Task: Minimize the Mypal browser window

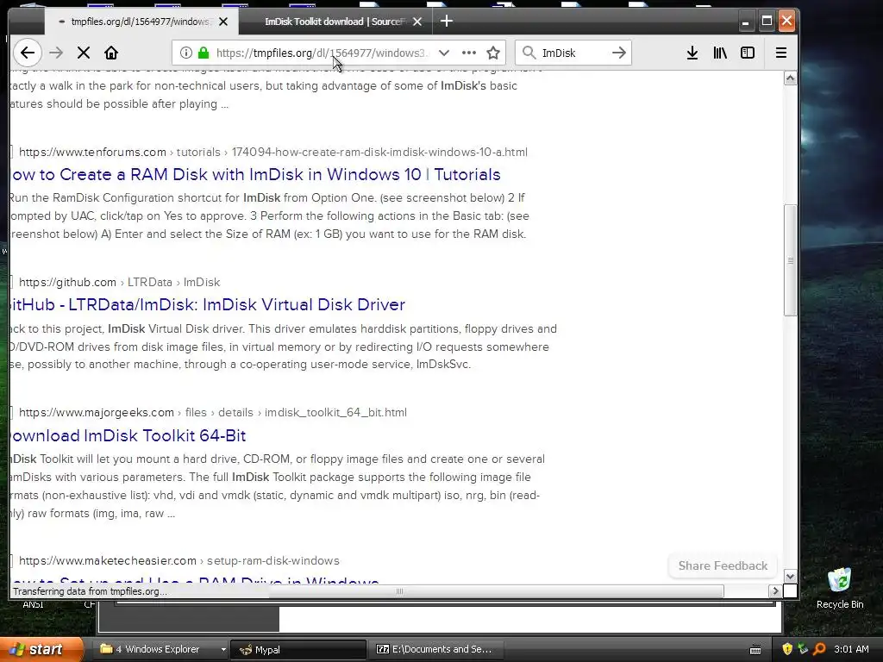Action: [745, 22]
